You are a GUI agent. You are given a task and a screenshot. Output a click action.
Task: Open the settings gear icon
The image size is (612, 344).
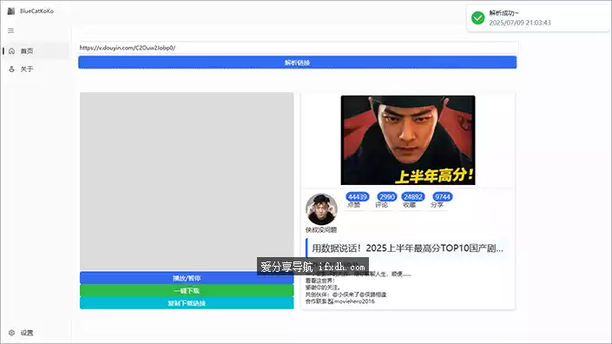tap(11, 333)
